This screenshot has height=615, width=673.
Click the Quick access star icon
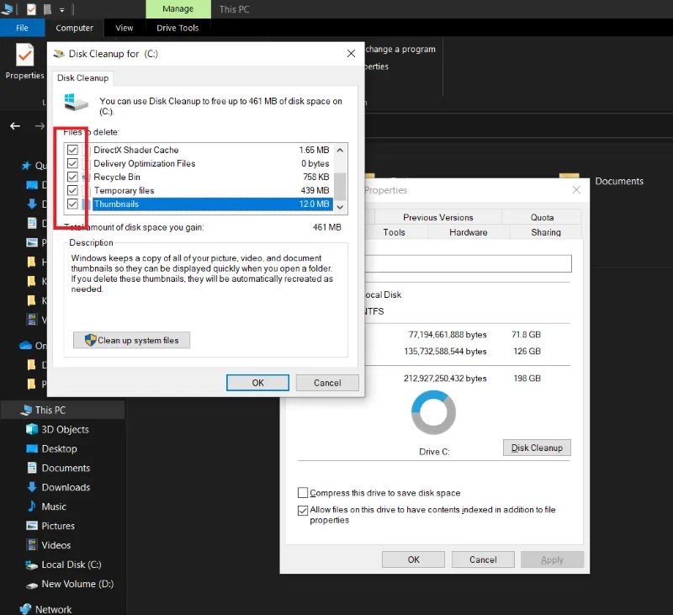(x=27, y=166)
